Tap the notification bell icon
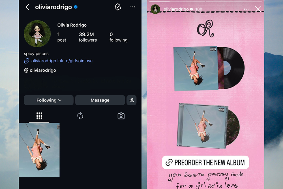The width and height of the screenshot is (283, 189). click(118, 7)
